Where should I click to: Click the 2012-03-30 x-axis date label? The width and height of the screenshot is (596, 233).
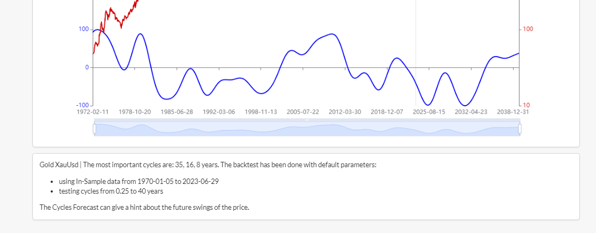click(x=345, y=112)
